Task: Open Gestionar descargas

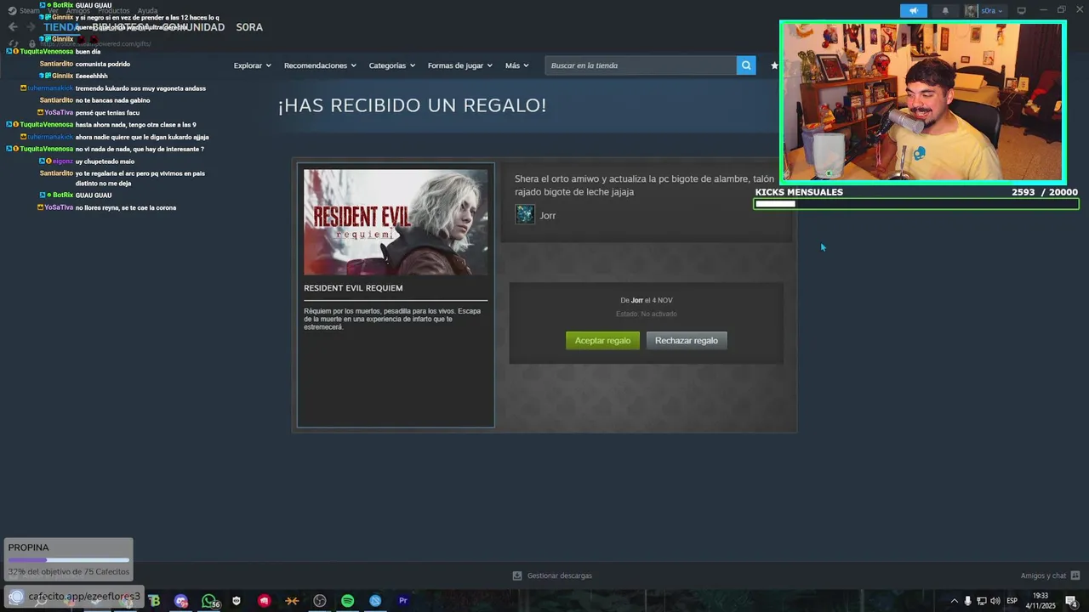Action: pos(552,575)
